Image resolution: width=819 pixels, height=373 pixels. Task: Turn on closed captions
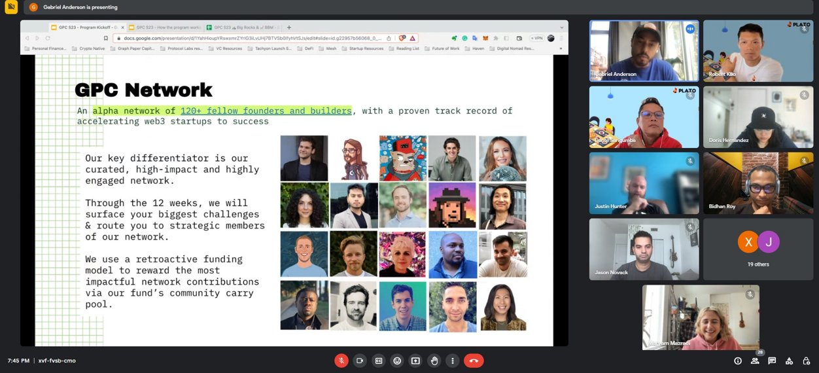pyautogui.click(x=378, y=361)
